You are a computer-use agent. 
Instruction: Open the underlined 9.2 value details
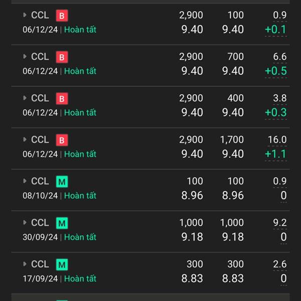(279, 223)
